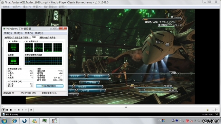Click the volume slider handle
221x124 pixels.
point(215,110)
